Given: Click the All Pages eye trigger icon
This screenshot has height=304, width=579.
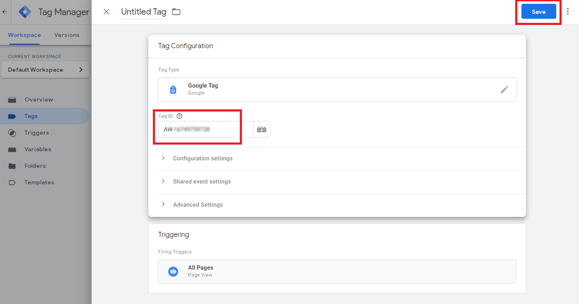Looking at the screenshot, I should tap(173, 271).
